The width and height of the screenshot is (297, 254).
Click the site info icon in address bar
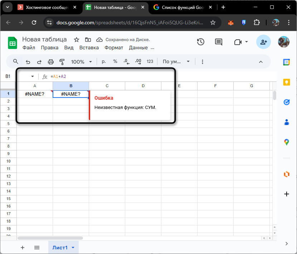(49, 23)
